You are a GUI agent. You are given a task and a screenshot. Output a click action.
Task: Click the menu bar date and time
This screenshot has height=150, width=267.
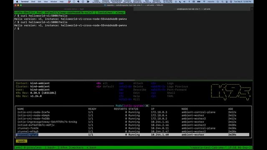[242, 2]
